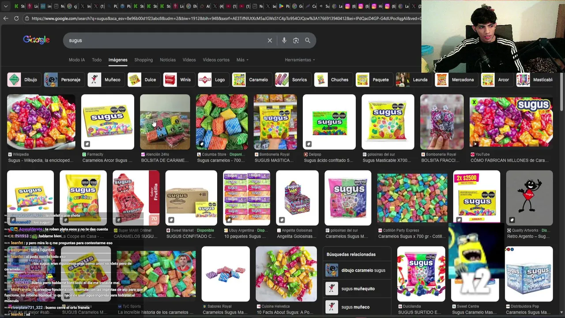Viewport: 565px width, 318px height.
Task: Open the Shopping tab
Action: (143, 60)
